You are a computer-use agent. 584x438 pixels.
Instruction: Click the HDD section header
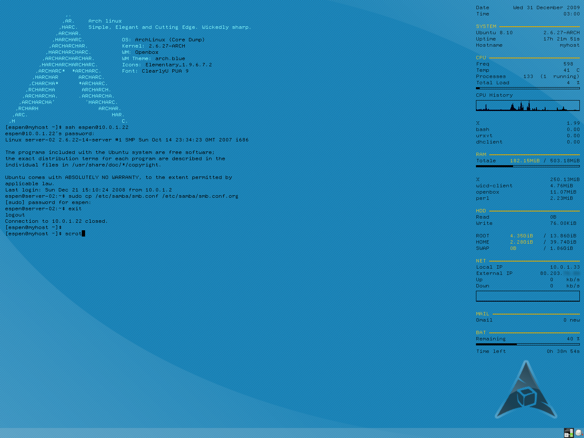(481, 211)
